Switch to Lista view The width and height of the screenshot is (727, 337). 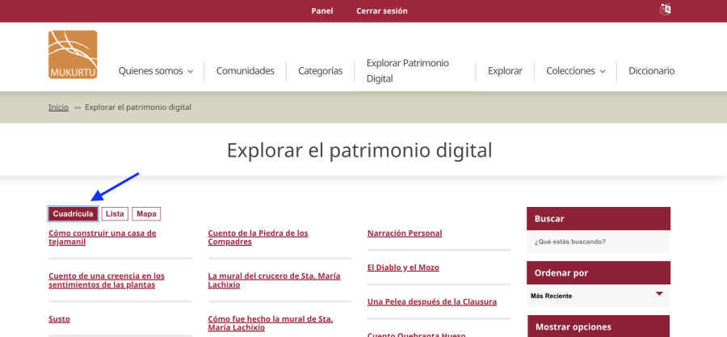click(x=115, y=213)
